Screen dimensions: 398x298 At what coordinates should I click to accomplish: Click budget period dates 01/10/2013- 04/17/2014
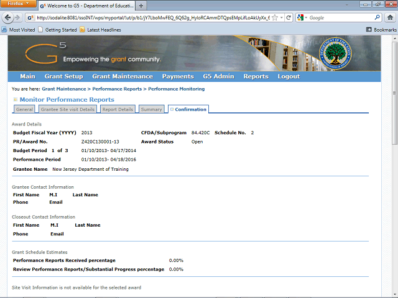click(109, 150)
